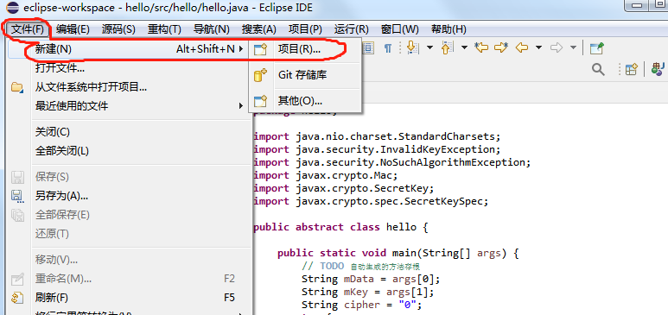This screenshot has width=668, height=315.
Task: Open the 窗口(W) menu
Action: pyautogui.click(x=399, y=29)
